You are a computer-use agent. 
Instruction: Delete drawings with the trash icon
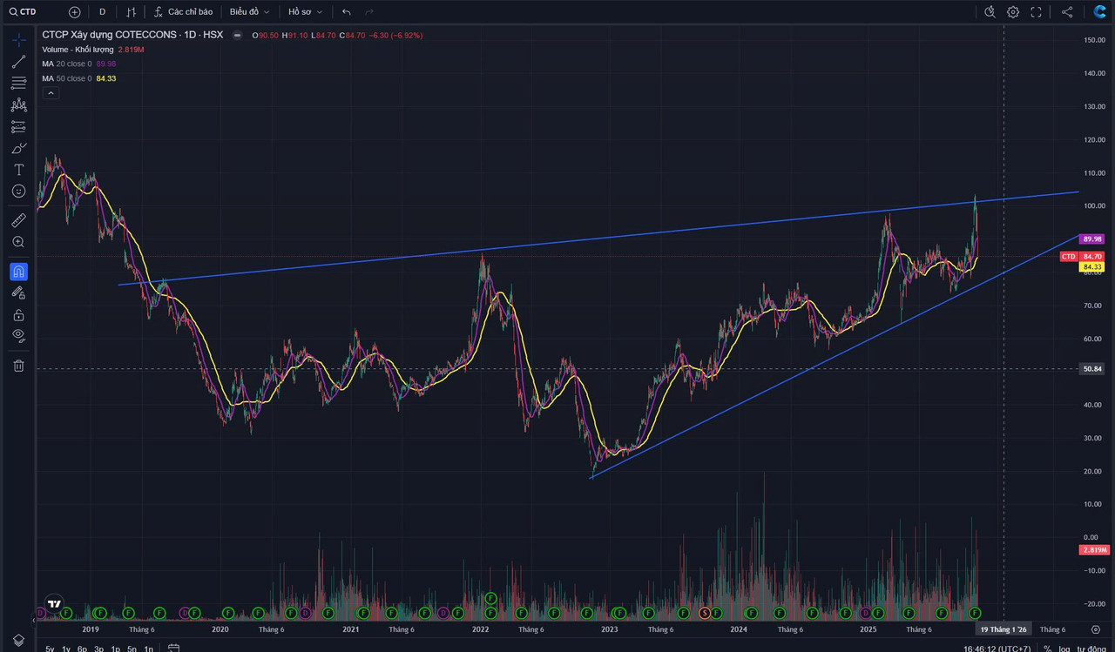pyautogui.click(x=18, y=366)
